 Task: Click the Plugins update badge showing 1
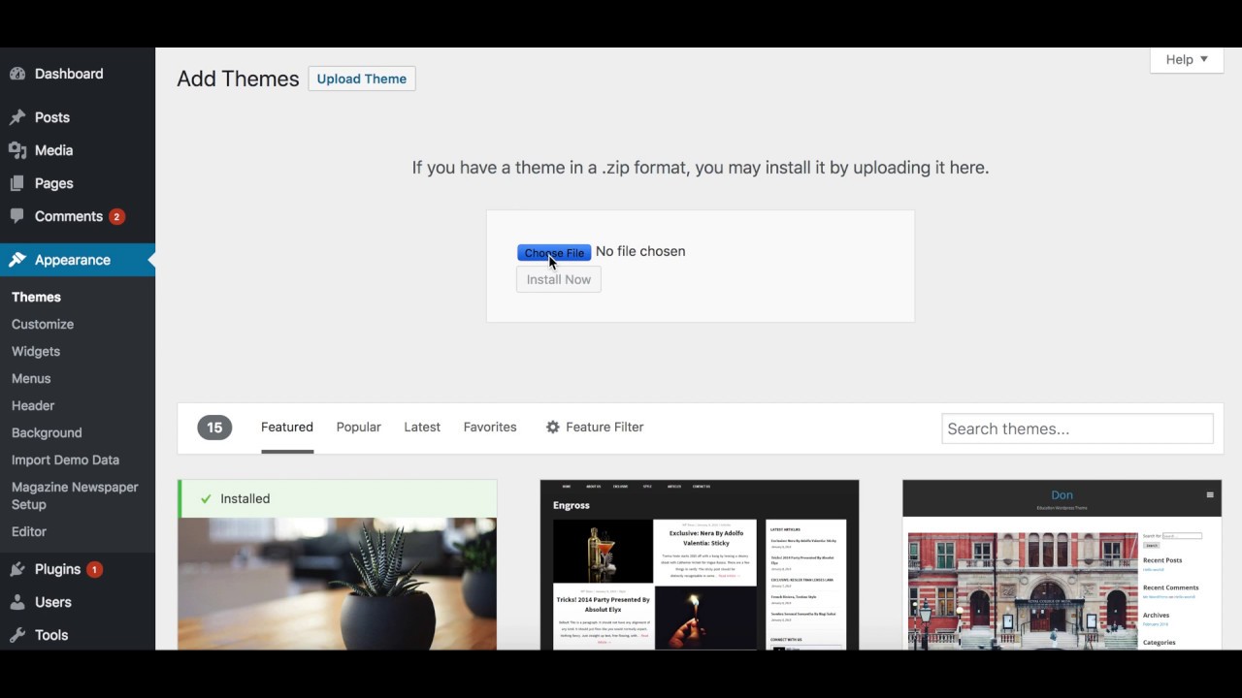click(94, 569)
